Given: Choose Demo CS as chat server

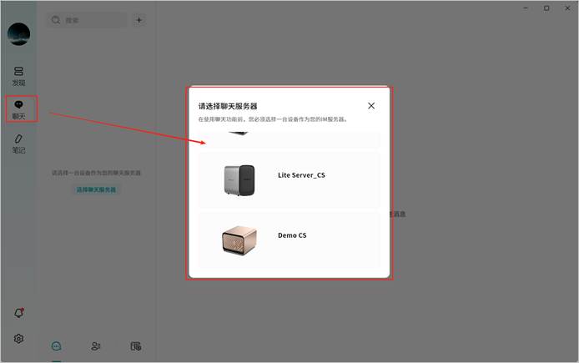Looking at the screenshot, I should pyautogui.click(x=292, y=236).
